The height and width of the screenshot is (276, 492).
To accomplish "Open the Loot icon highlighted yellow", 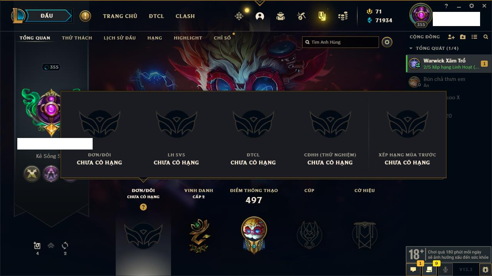I will click(x=322, y=16).
